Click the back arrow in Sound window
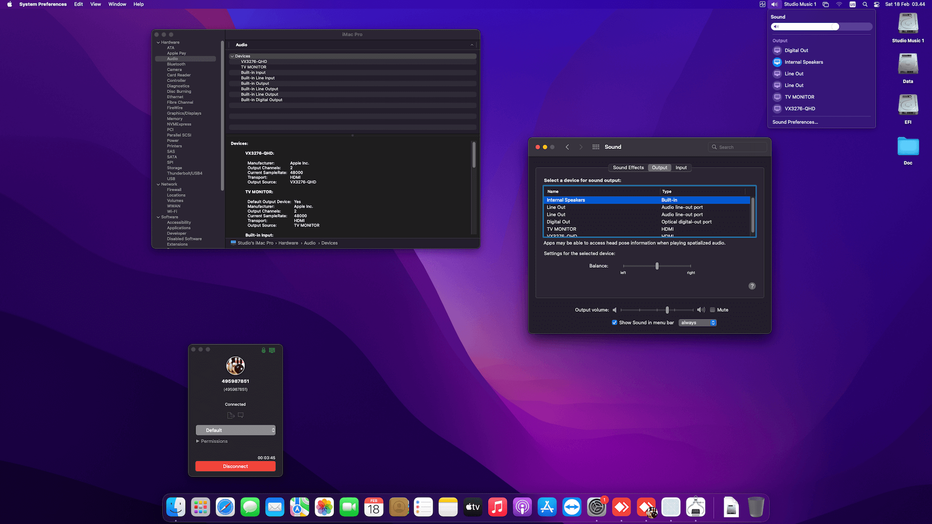 [x=567, y=147]
